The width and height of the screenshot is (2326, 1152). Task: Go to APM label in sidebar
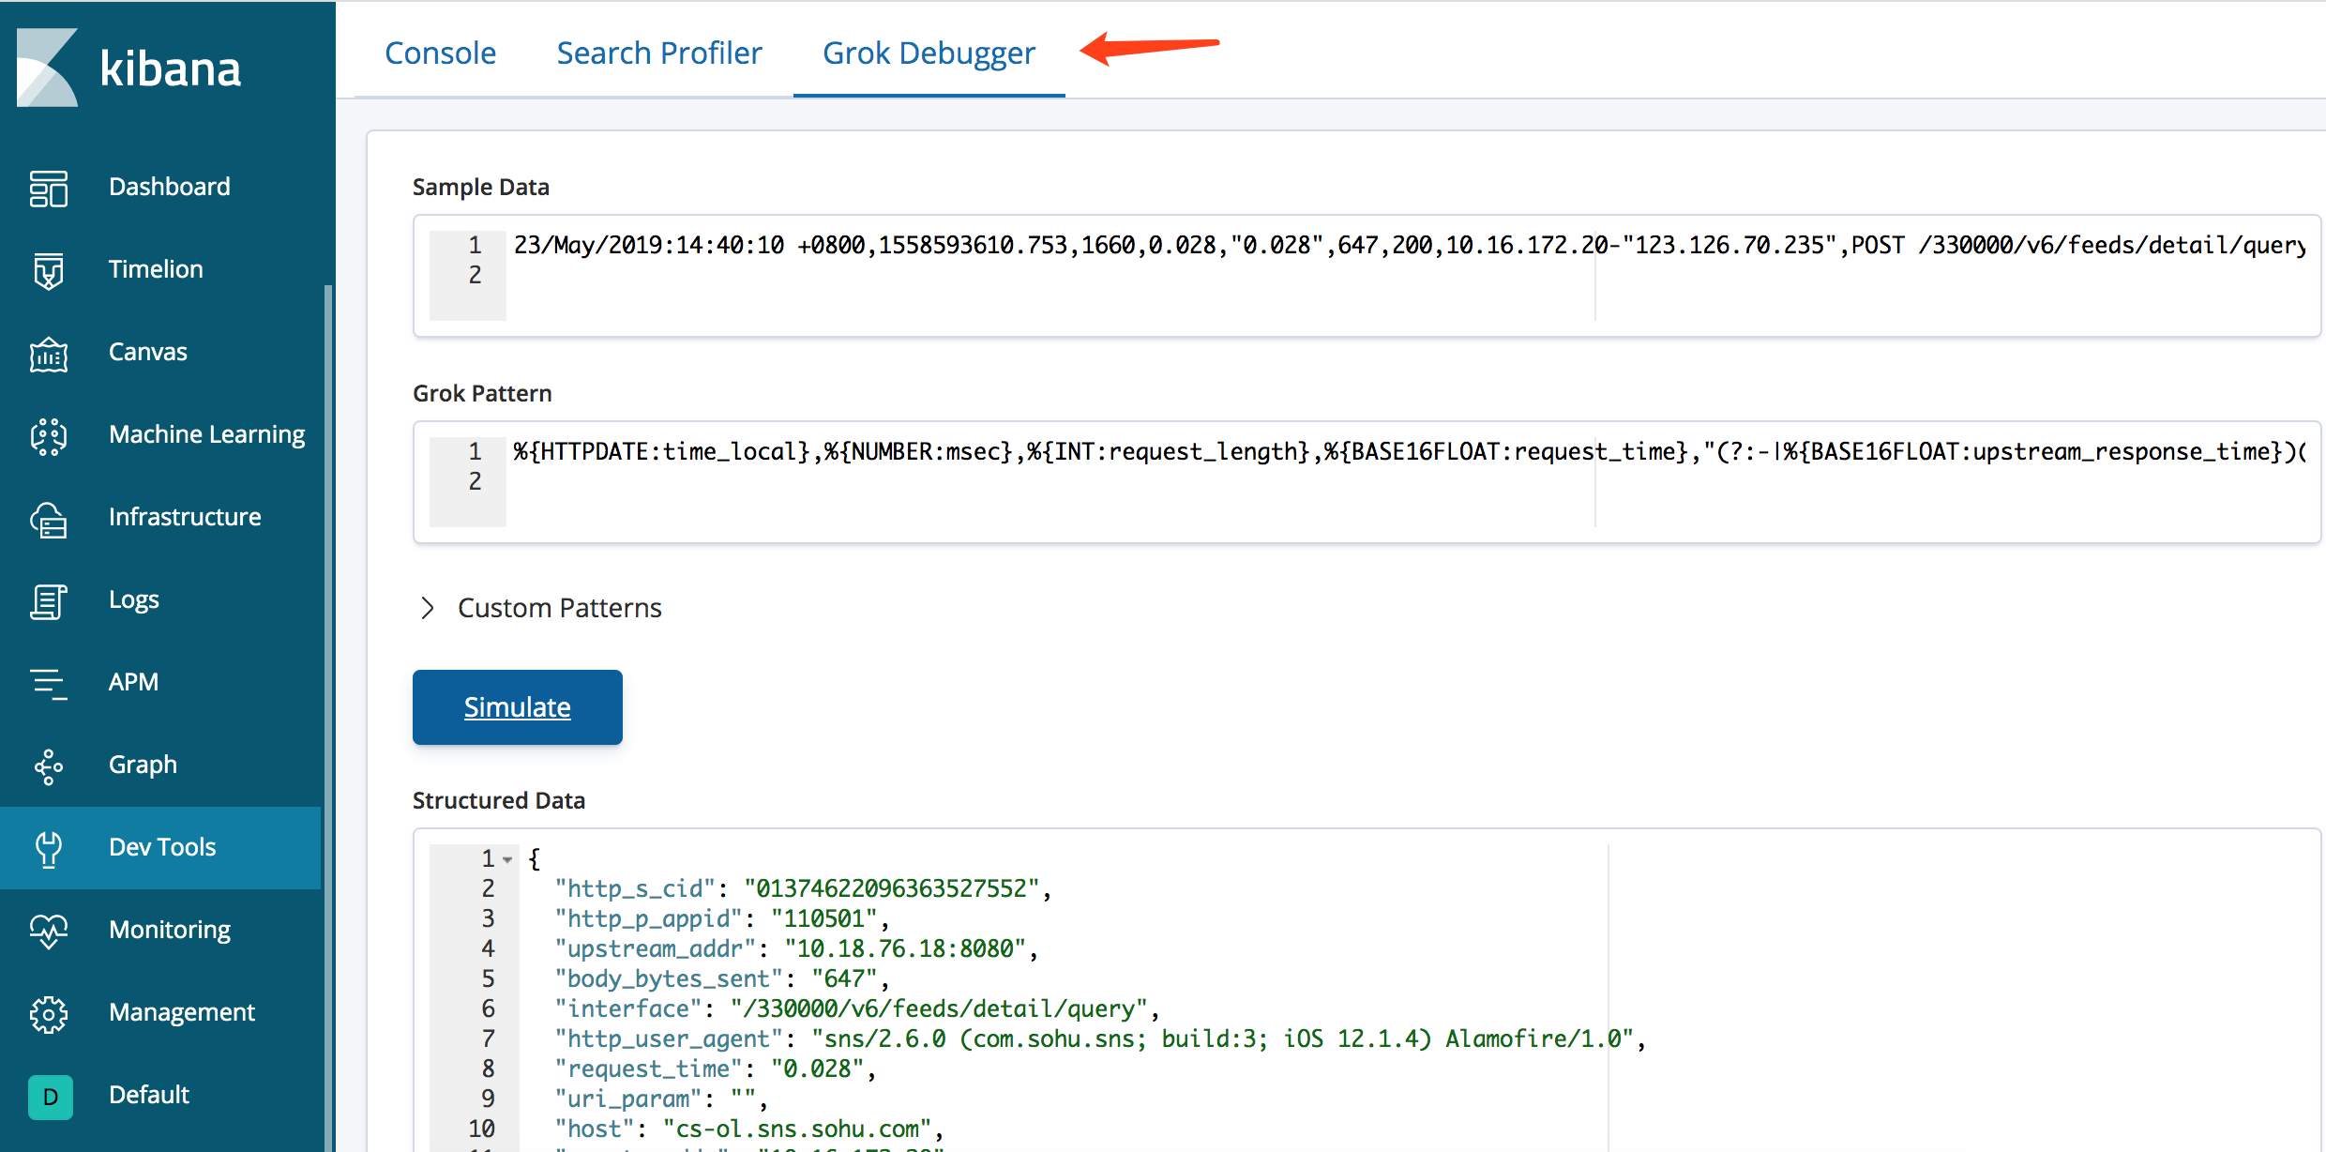(x=133, y=682)
